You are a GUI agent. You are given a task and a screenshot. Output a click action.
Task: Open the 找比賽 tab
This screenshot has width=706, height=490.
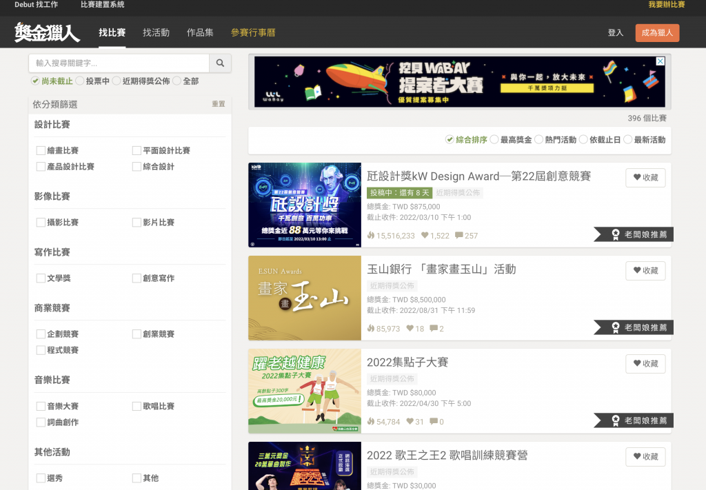click(x=112, y=32)
